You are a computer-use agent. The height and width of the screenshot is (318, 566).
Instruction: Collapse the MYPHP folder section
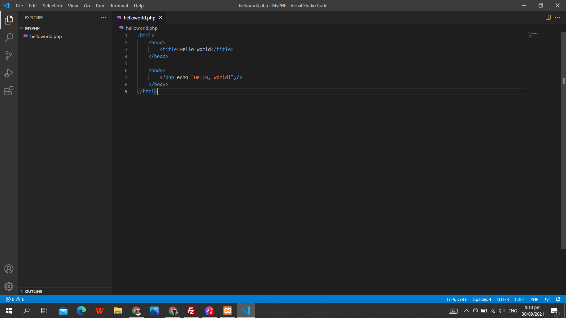pos(22,28)
